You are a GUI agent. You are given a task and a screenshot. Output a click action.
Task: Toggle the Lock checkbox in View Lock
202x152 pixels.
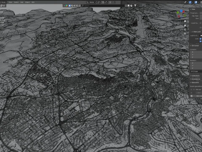(x=200, y=39)
